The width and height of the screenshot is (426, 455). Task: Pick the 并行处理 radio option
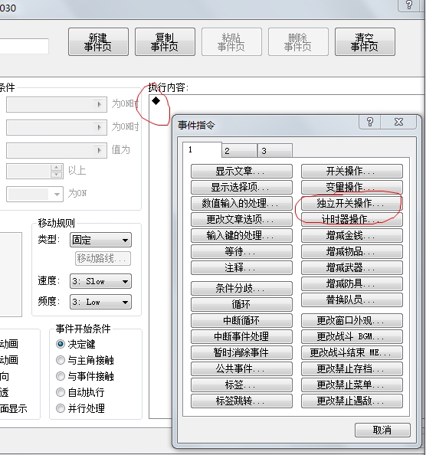(x=61, y=408)
